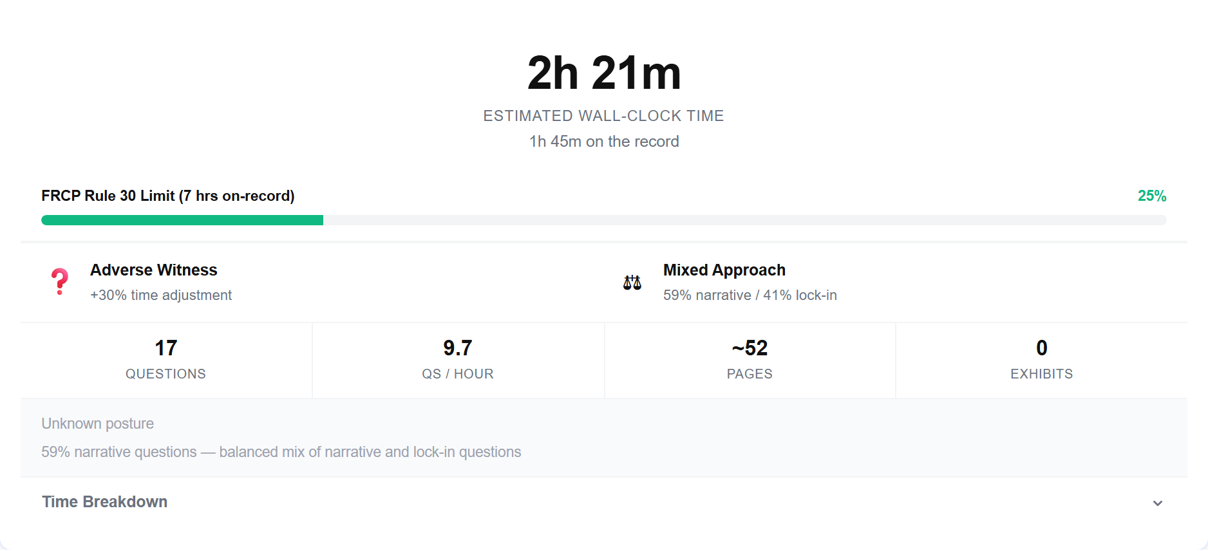Click the 1h 45m on the record subtitle

click(x=603, y=141)
